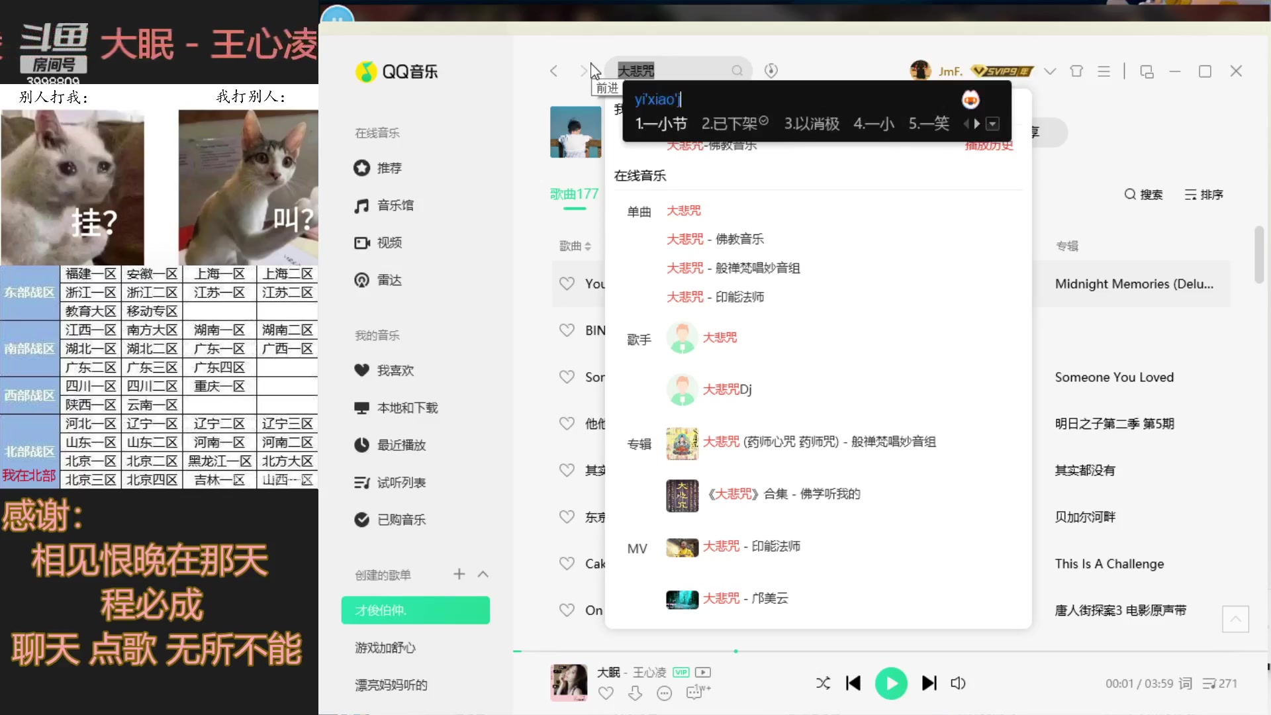Open 我喜欢 playlist

(x=384, y=371)
